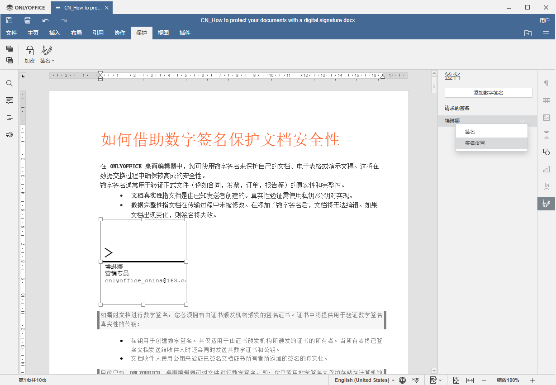Toggle the signature settings sidebar icon
Image resolution: width=556 pixels, height=385 pixels.
(546, 204)
